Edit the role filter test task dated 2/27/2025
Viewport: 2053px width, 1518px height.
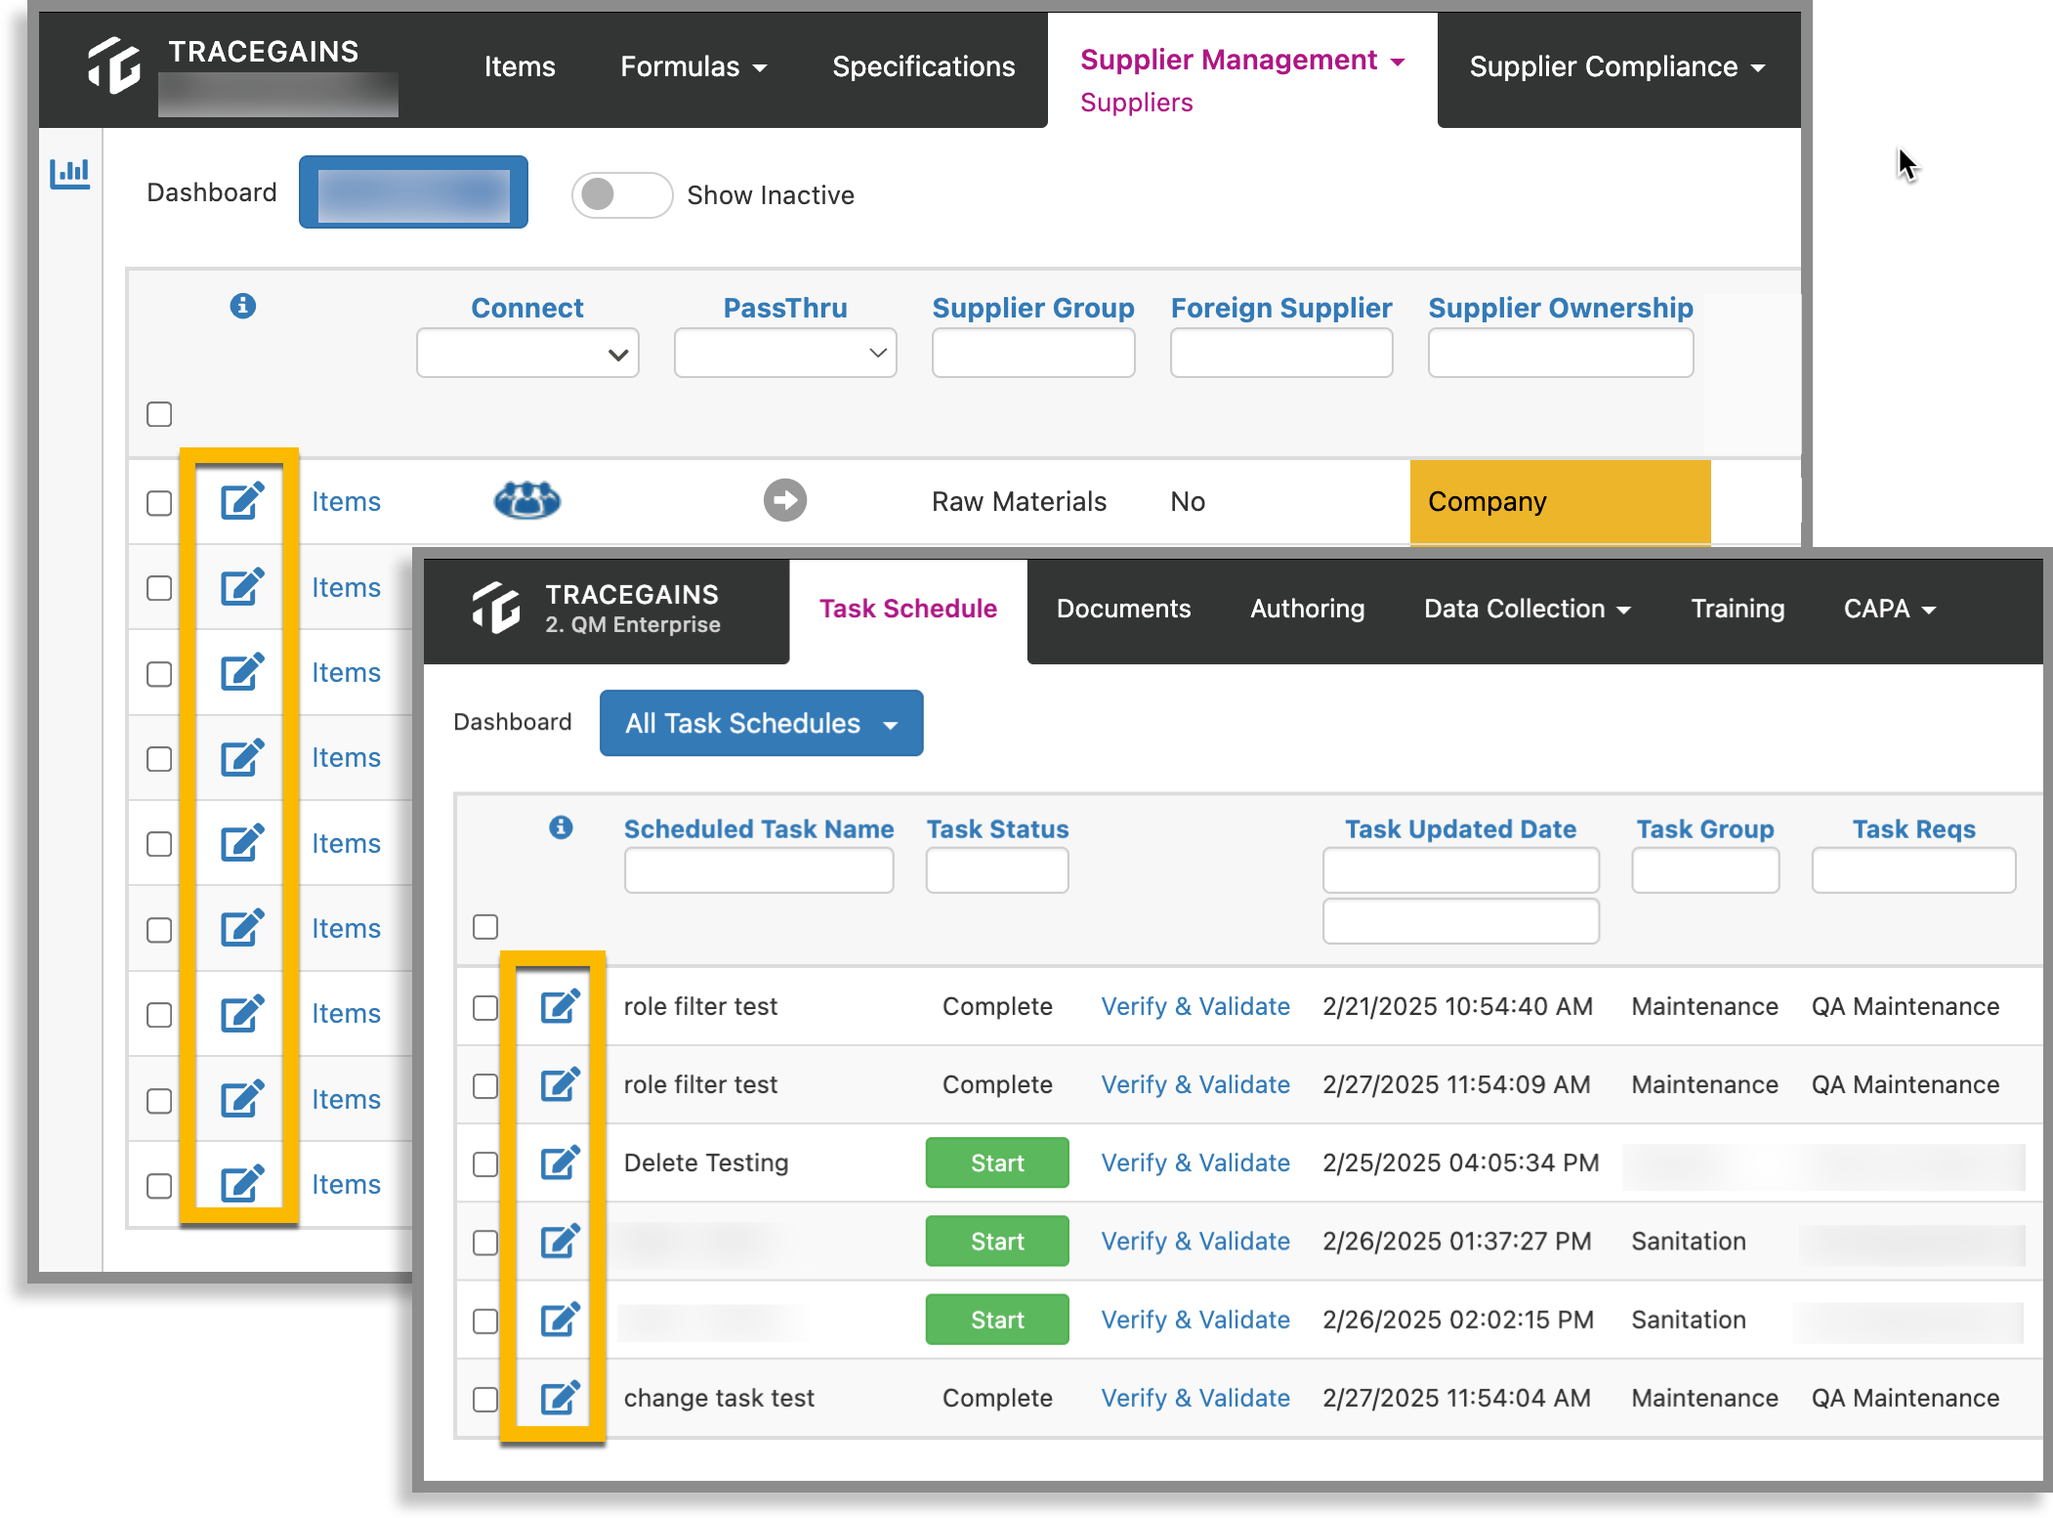click(x=561, y=1084)
